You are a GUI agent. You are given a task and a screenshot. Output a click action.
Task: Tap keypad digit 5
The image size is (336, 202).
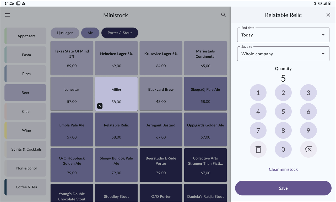coord(283,111)
